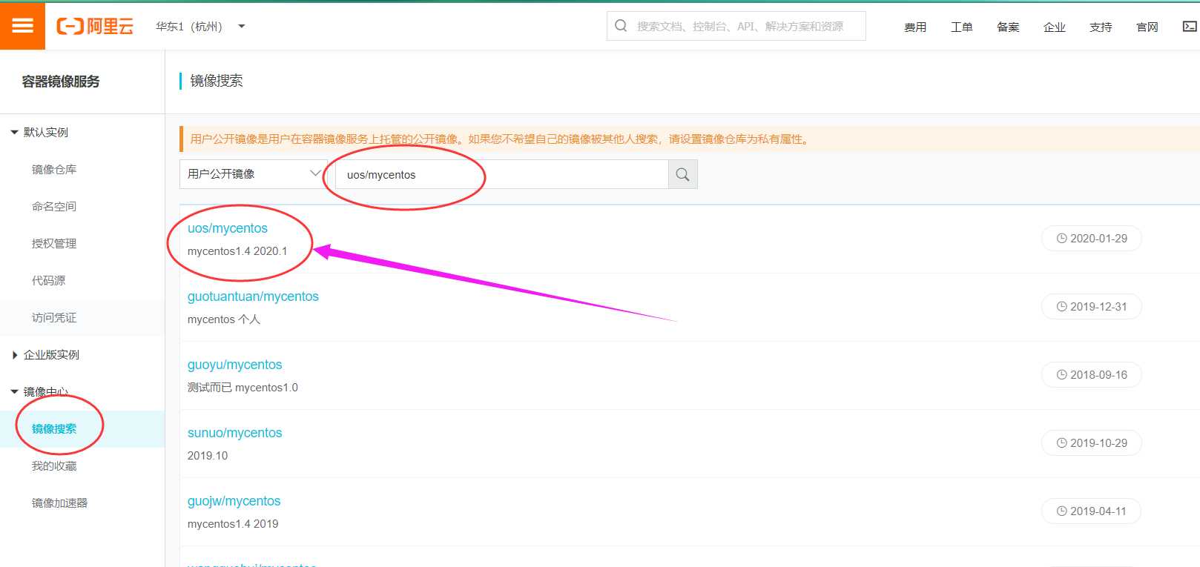Click the 镜像搜索 page heading

tap(217, 81)
